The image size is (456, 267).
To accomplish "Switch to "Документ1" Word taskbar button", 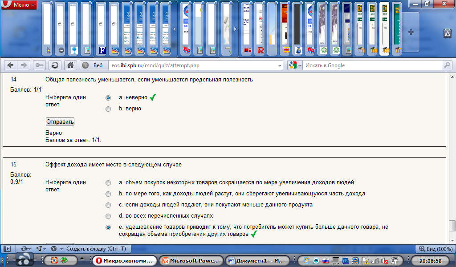I will pos(257,261).
